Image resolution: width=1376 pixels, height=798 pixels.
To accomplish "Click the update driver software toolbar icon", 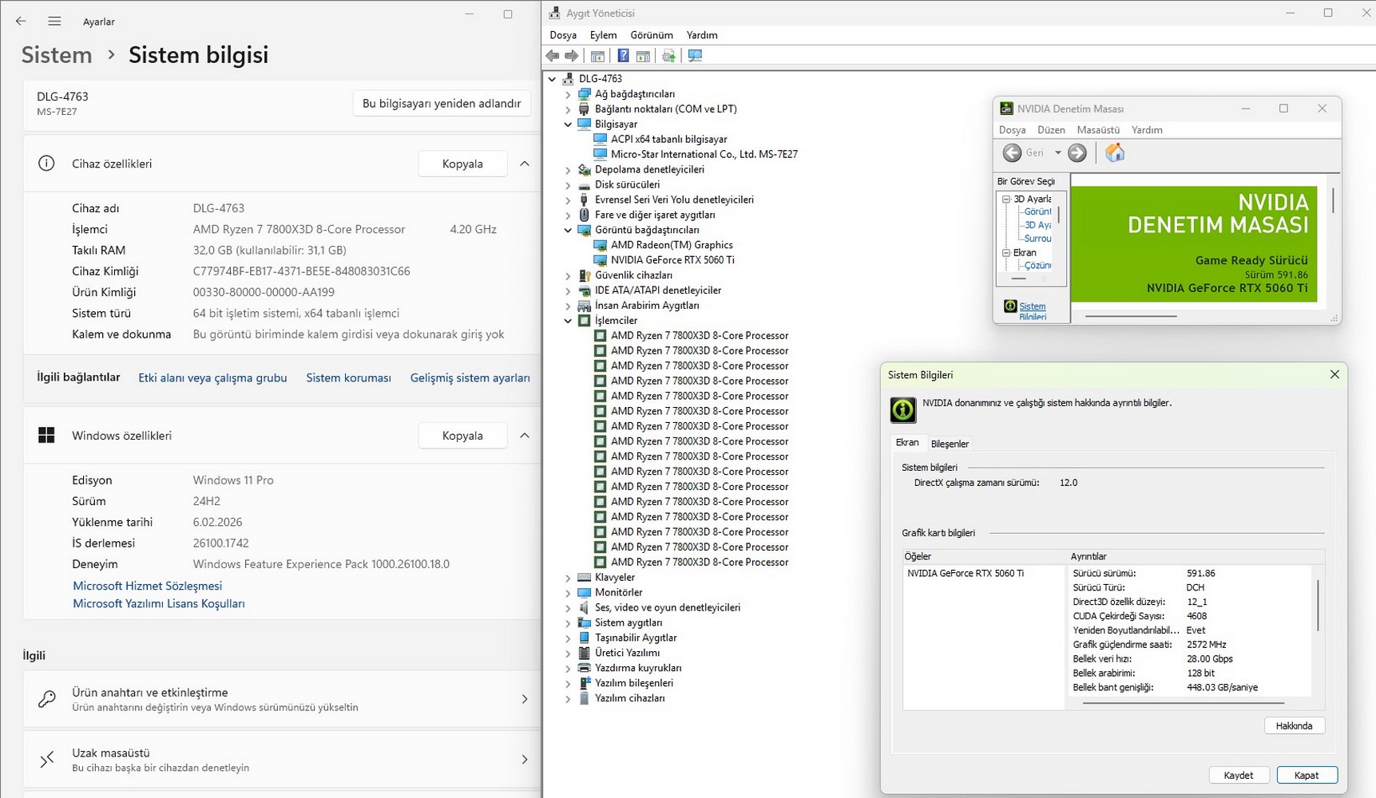I will click(668, 56).
